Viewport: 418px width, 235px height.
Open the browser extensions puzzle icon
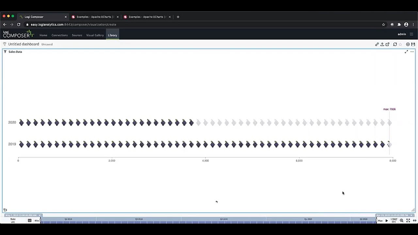(x=399, y=24)
